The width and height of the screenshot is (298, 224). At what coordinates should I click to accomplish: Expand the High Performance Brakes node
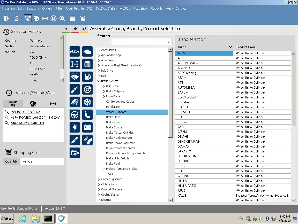(104, 169)
